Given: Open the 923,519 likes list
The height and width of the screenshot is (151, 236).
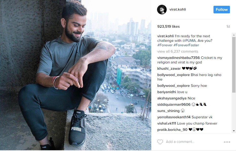Looking at the screenshot, I should (168, 26).
